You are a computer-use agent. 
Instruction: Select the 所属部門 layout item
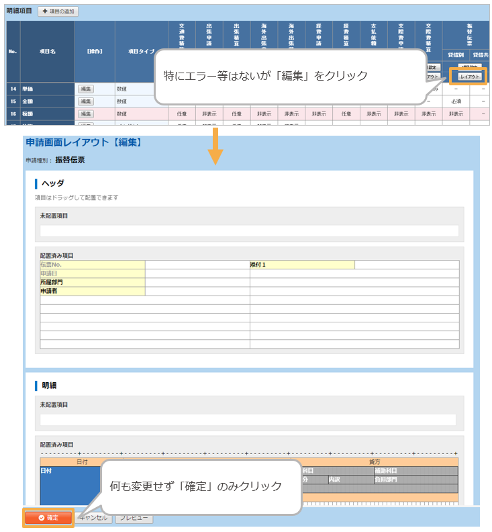(92, 282)
